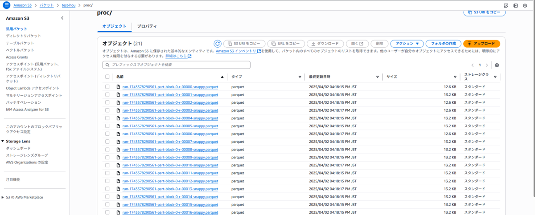Click file icon of part 00014 parquet
The height and width of the screenshot is (215, 535).
coord(118,196)
